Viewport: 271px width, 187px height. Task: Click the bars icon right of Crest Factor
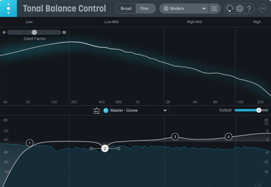coord(64,32)
